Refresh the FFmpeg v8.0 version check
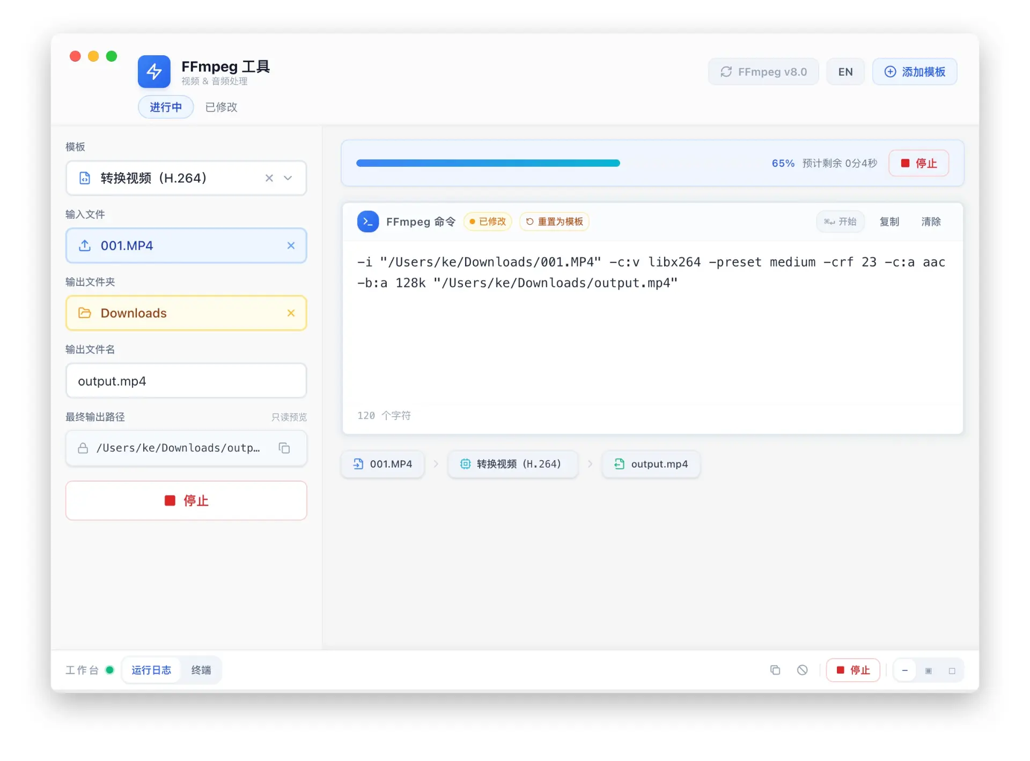Image resolution: width=1030 pixels, height=761 pixels. pyautogui.click(x=763, y=72)
